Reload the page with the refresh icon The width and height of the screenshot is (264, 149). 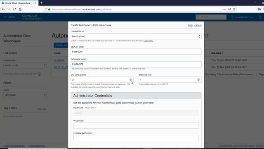(x=15, y=9)
